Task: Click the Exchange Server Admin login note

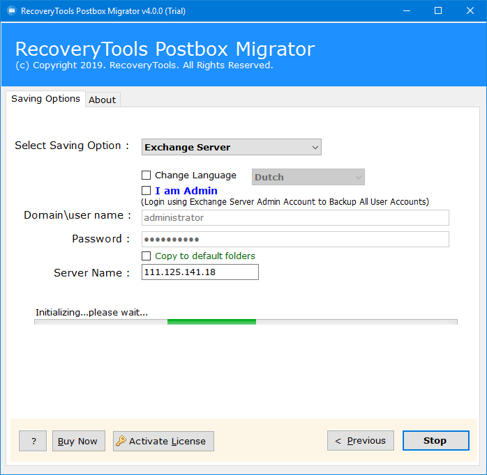Action: point(285,202)
